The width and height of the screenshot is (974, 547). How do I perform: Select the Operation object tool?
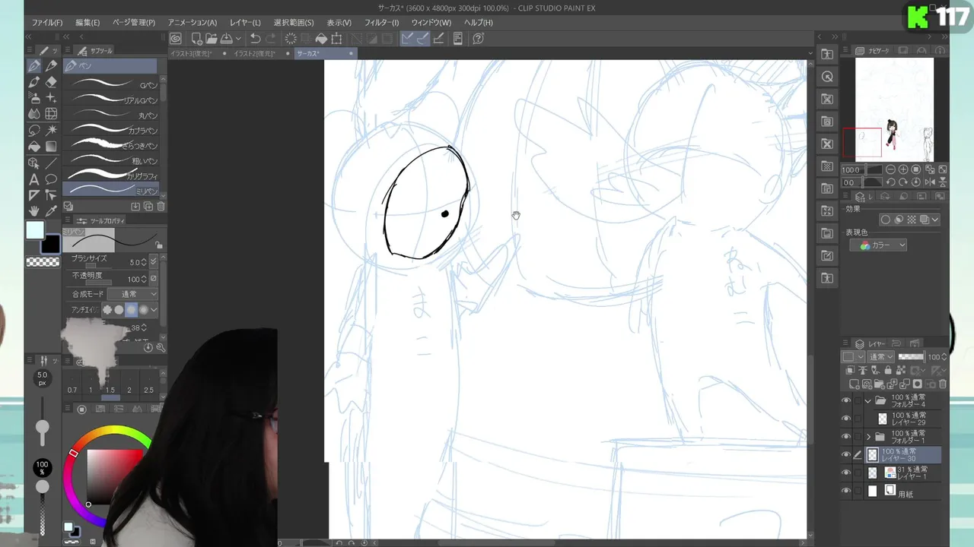(x=34, y=163)
